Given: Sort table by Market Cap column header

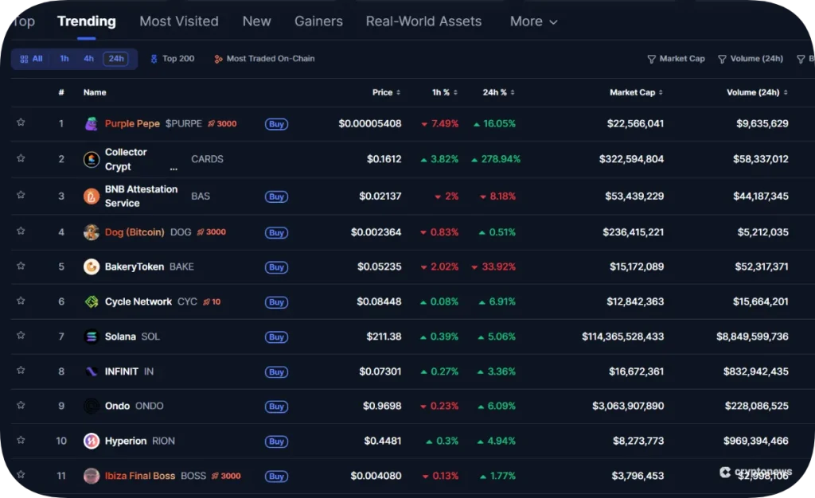Looking at the screenshot, I should (636, 92).
